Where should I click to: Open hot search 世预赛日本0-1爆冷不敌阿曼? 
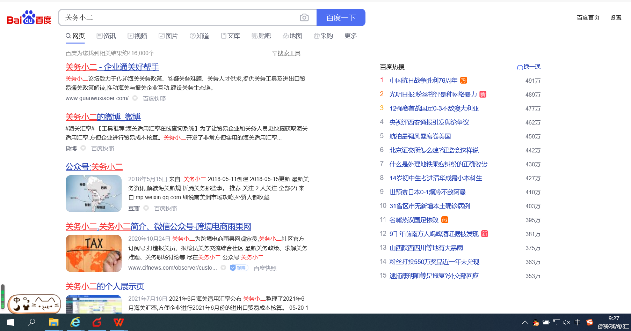point(428,192)
